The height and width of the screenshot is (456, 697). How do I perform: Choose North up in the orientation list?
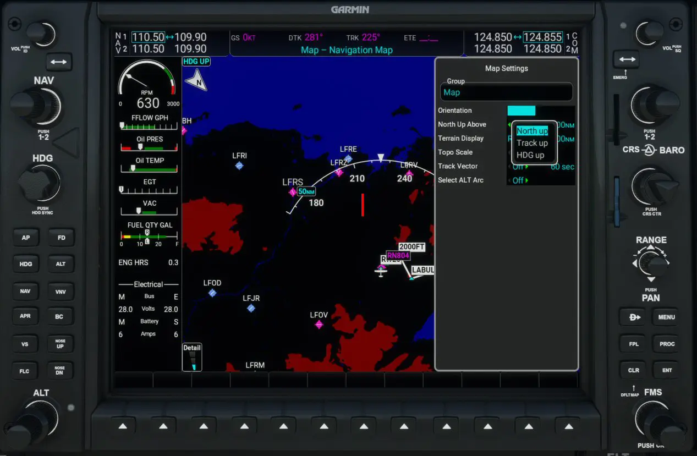click(x=532, y=131)
